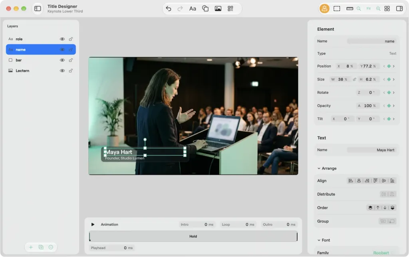Hide the name layer
409x257 pixels.
tap(62, 49)
